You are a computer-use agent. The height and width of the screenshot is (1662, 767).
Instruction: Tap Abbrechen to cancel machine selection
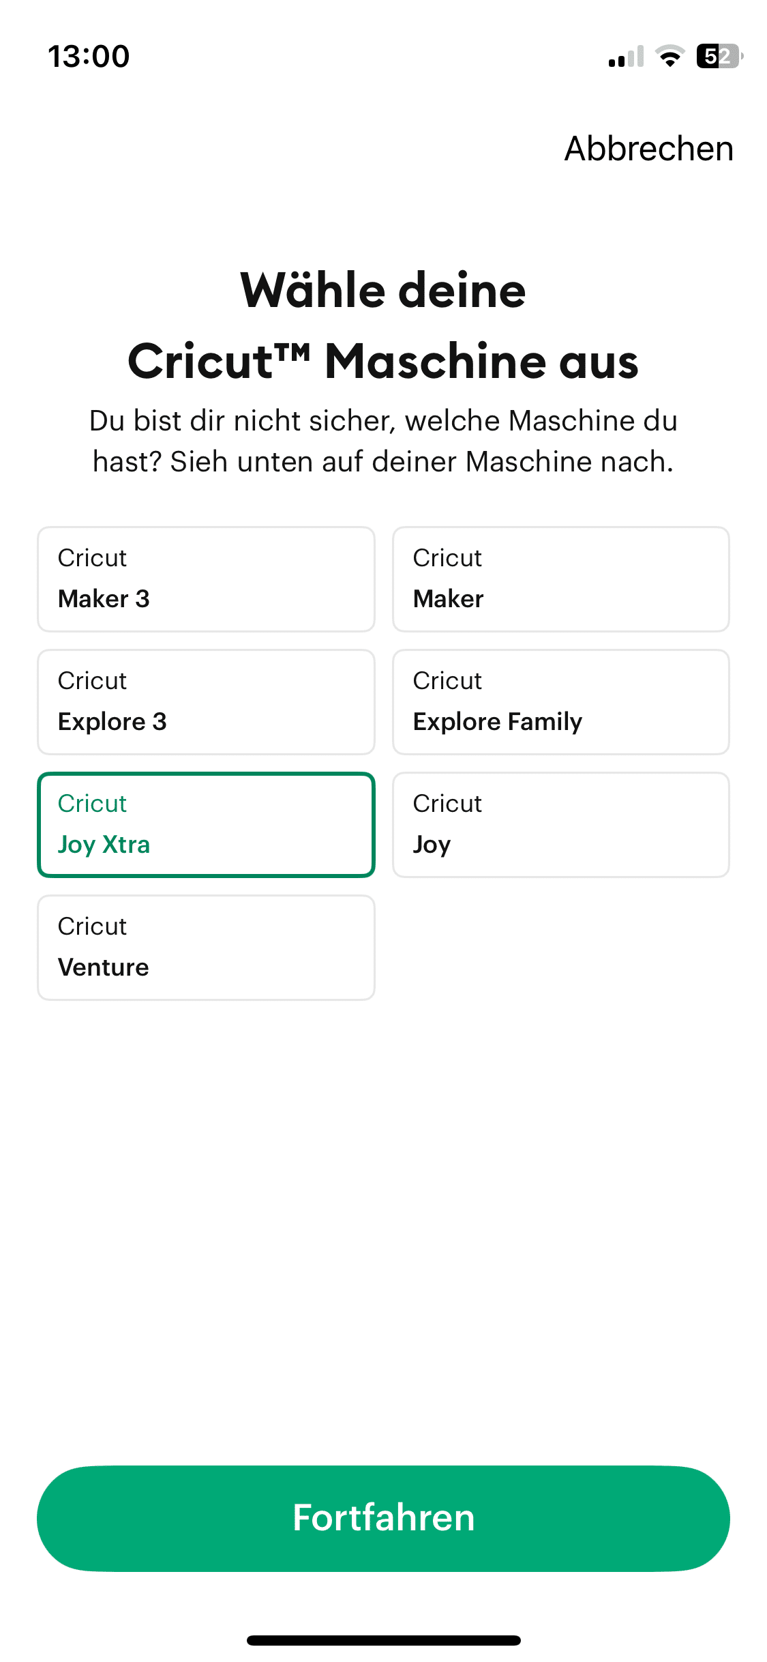point(648,149)
